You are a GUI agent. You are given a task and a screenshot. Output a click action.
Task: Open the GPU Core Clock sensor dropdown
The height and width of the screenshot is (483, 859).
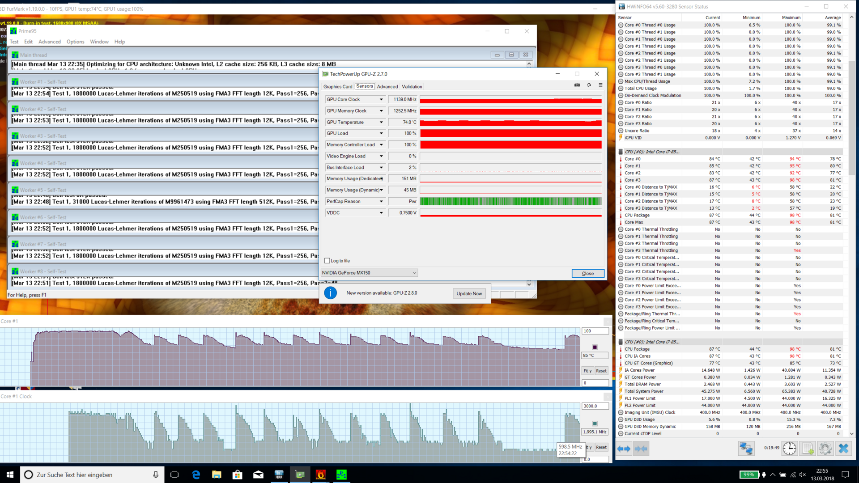(381, 99)
